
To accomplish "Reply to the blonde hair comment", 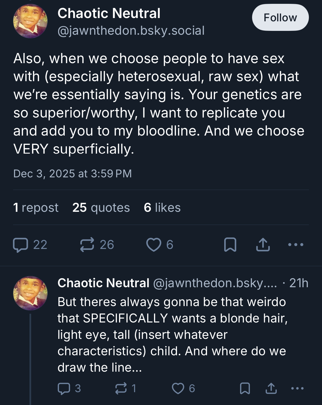I will coord(64,388).
